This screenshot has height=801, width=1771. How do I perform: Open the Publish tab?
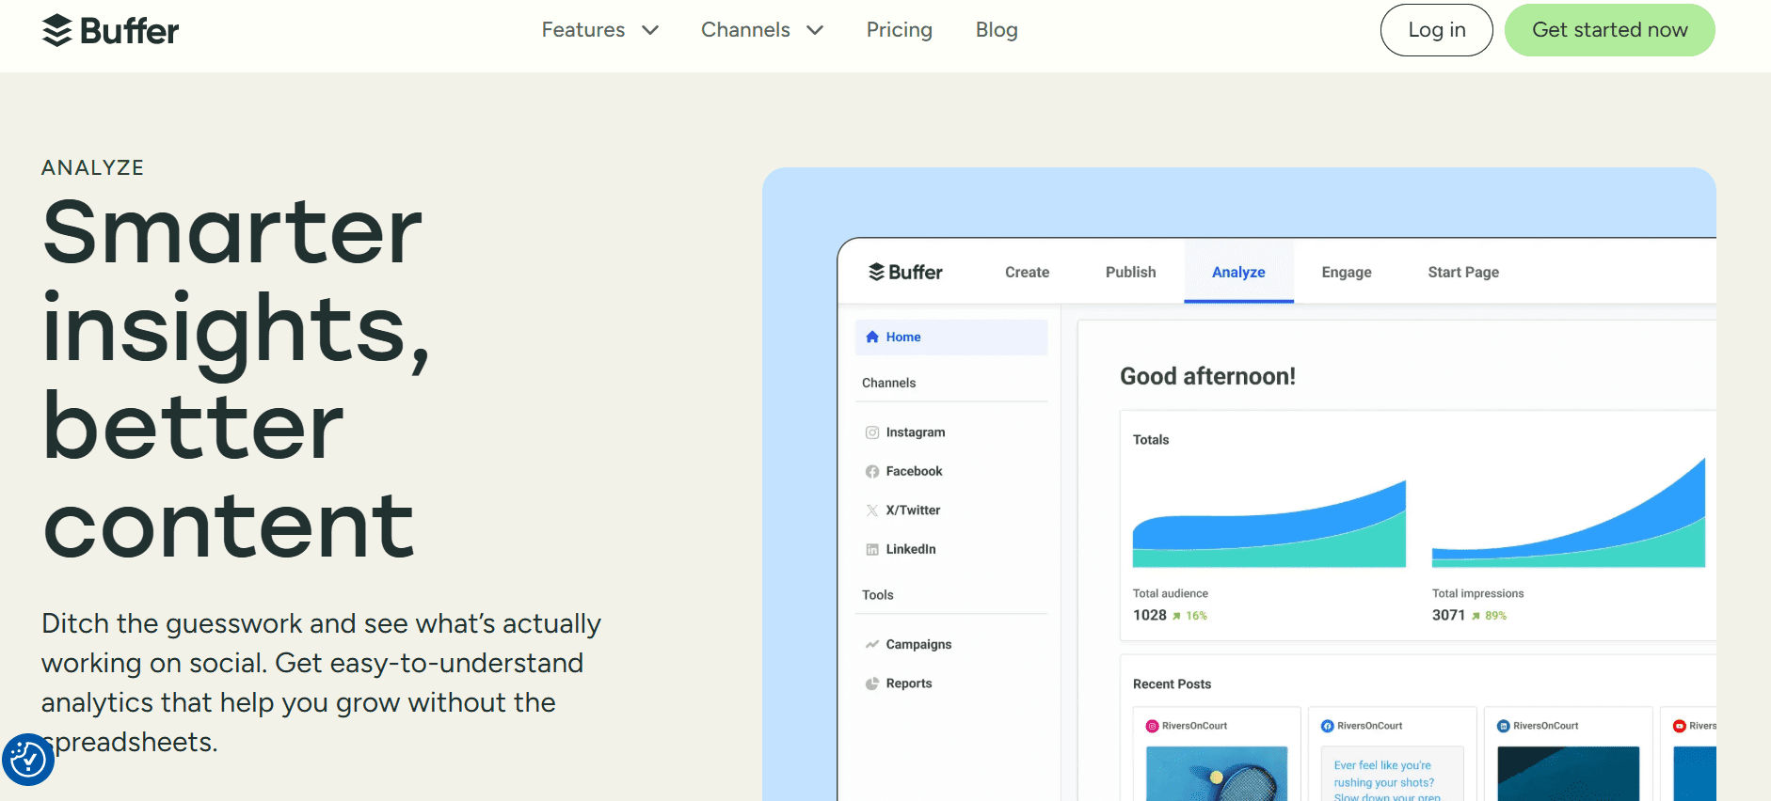click(1130, 272)
